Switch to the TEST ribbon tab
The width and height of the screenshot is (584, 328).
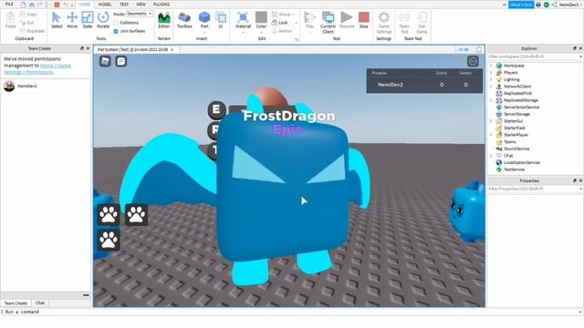(x=124, y=5)
